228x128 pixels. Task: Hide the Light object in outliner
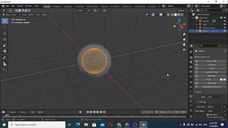click(225, 25)
